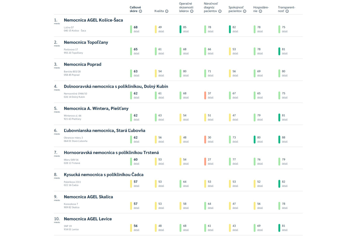The width and height of the screenshot is (356, 237).
Task: Open Nemocnica AGEL Košice-Šaca hospital page
Action: (x=93, y=20)
